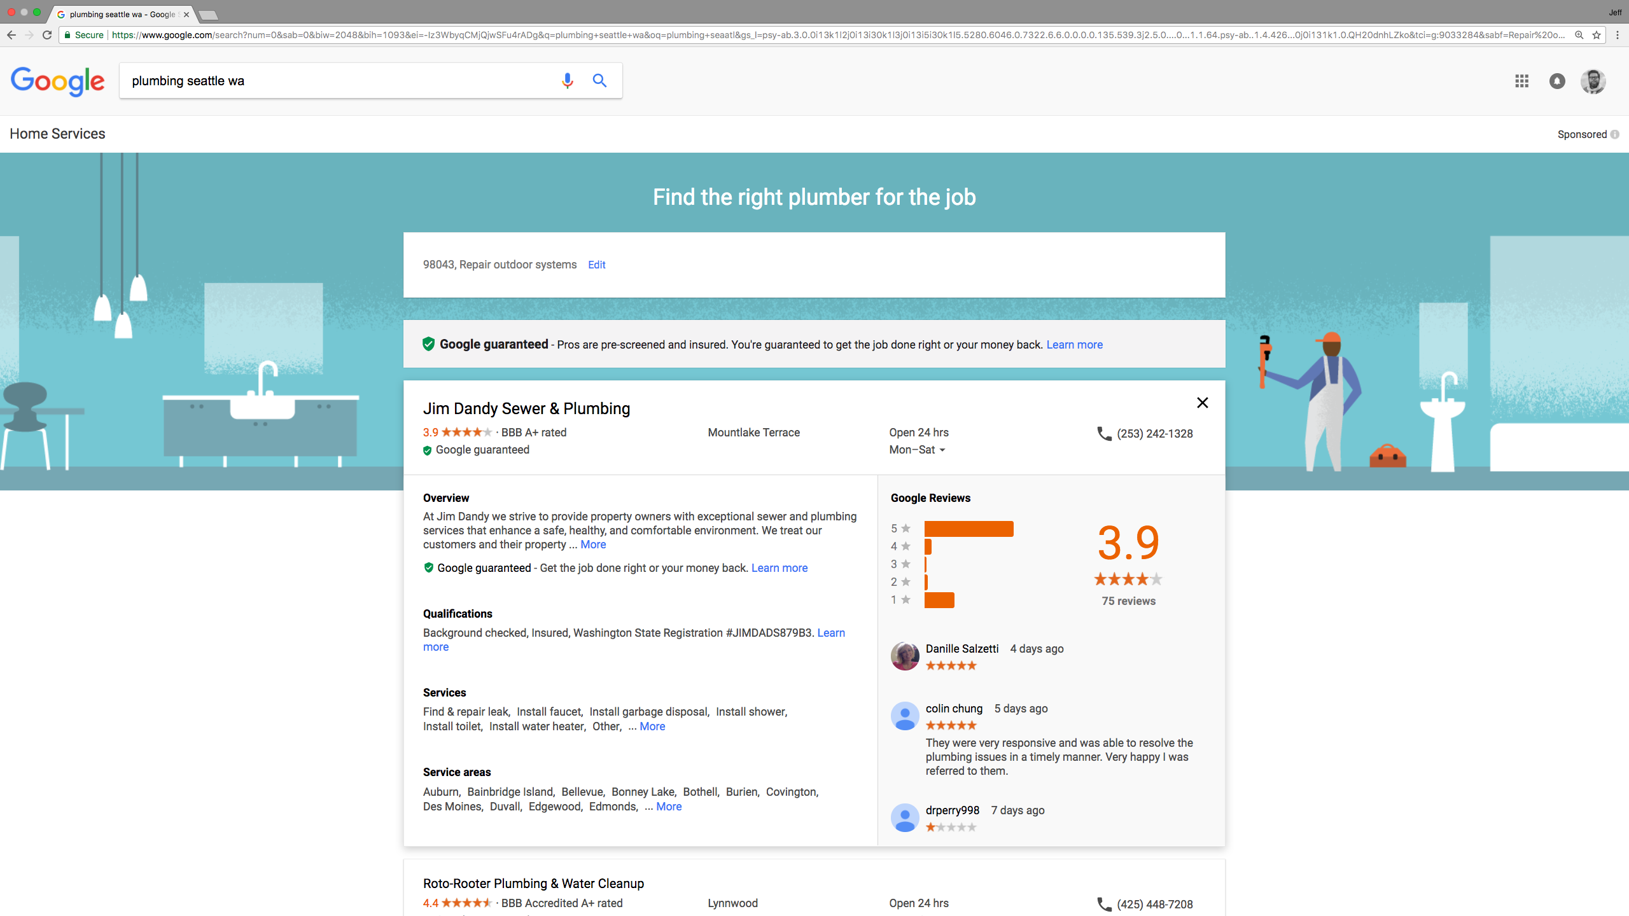Expand Service areas list with More
Image resolution: width=1629 pixels, height=916 pixels.
click(669, 807)
